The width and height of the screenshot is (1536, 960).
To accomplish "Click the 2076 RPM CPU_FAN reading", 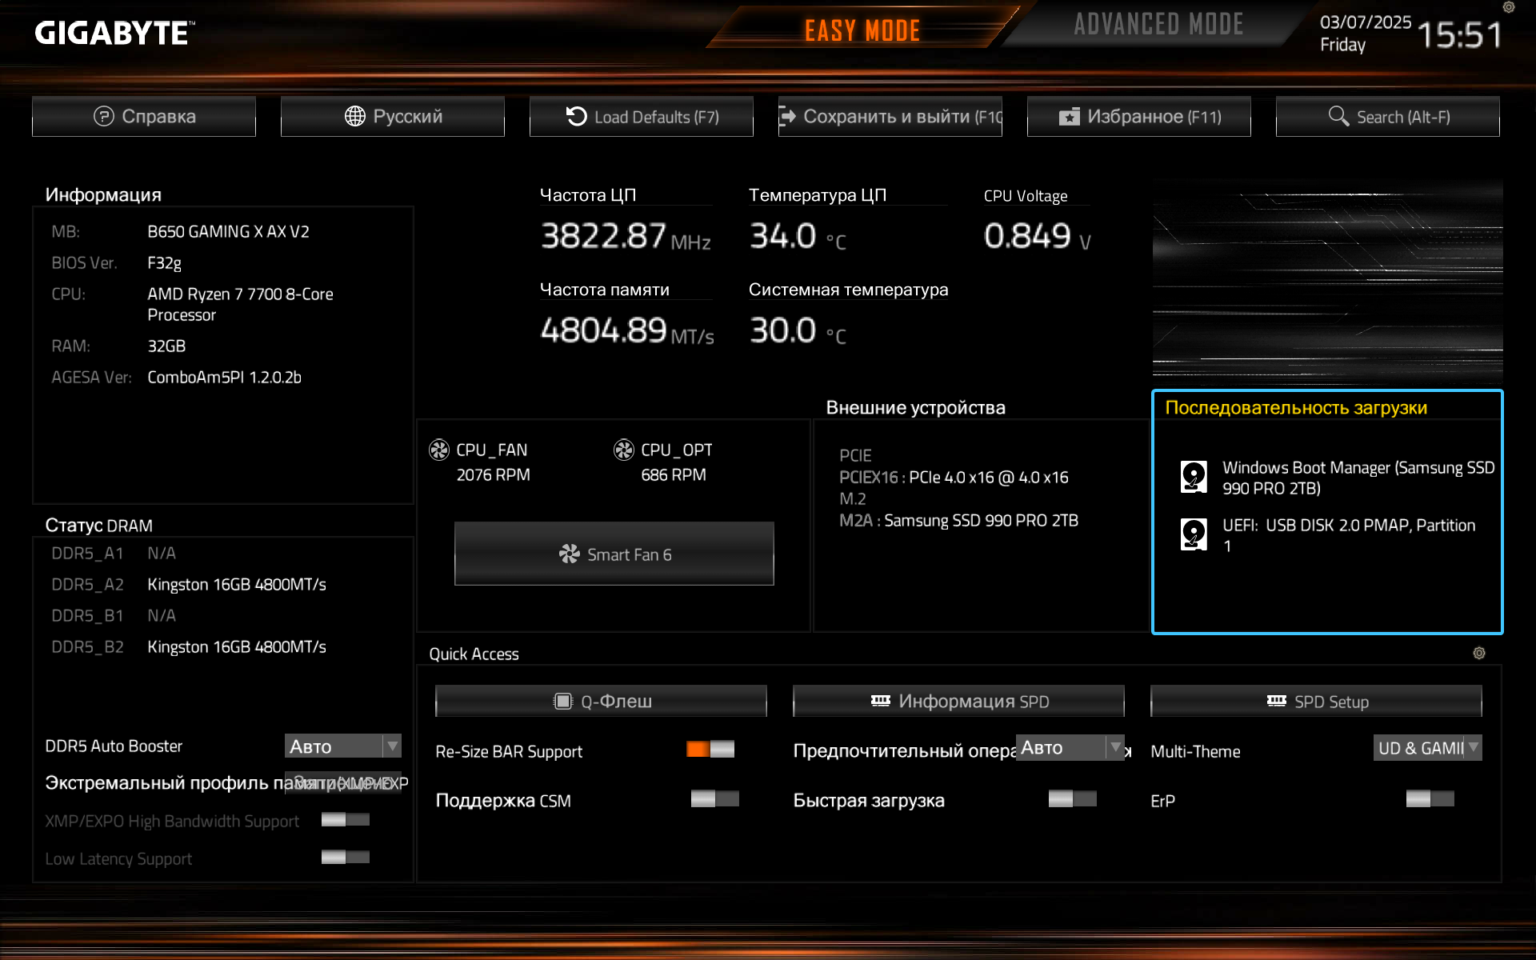I will click(x=493, y=475).
